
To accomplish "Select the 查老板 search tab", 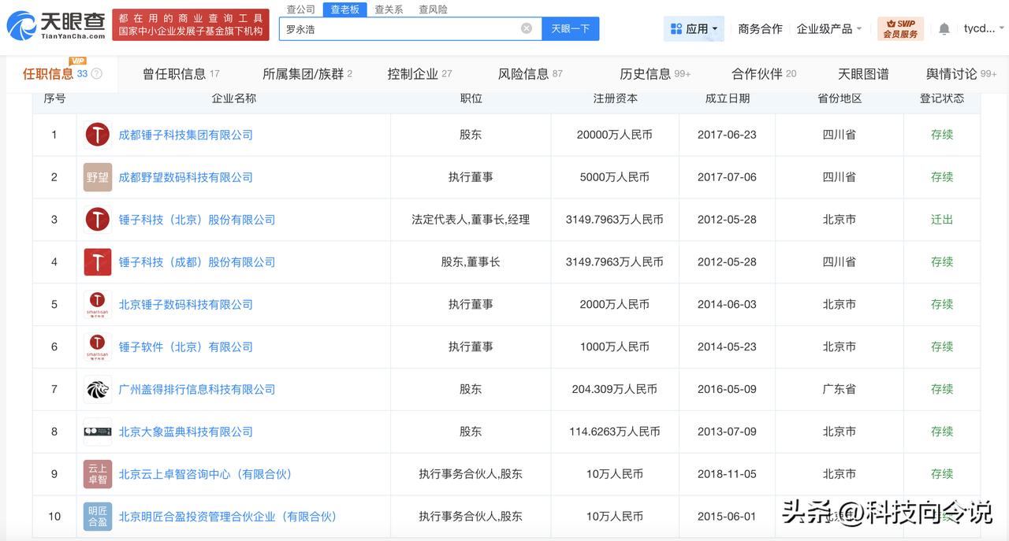I will tap(344, 9).
